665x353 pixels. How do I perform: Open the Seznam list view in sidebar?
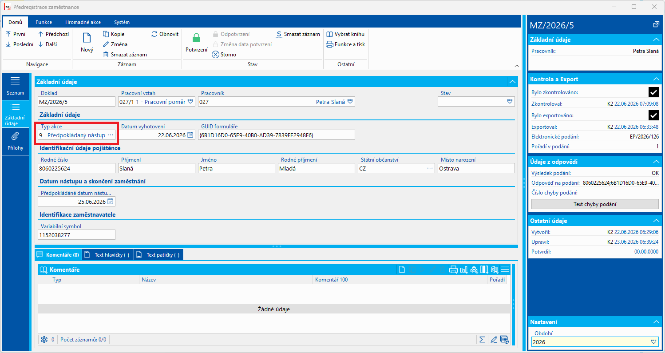tap(15, 86)
